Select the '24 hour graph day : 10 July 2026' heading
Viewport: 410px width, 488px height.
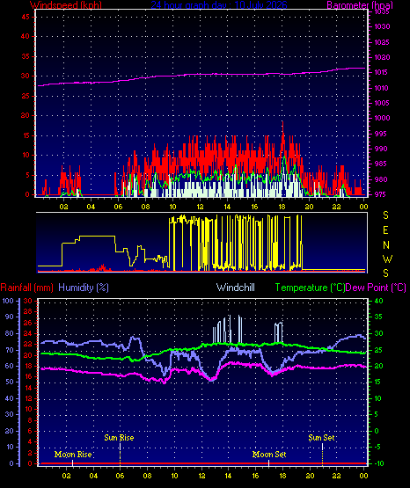pos(219,4)
